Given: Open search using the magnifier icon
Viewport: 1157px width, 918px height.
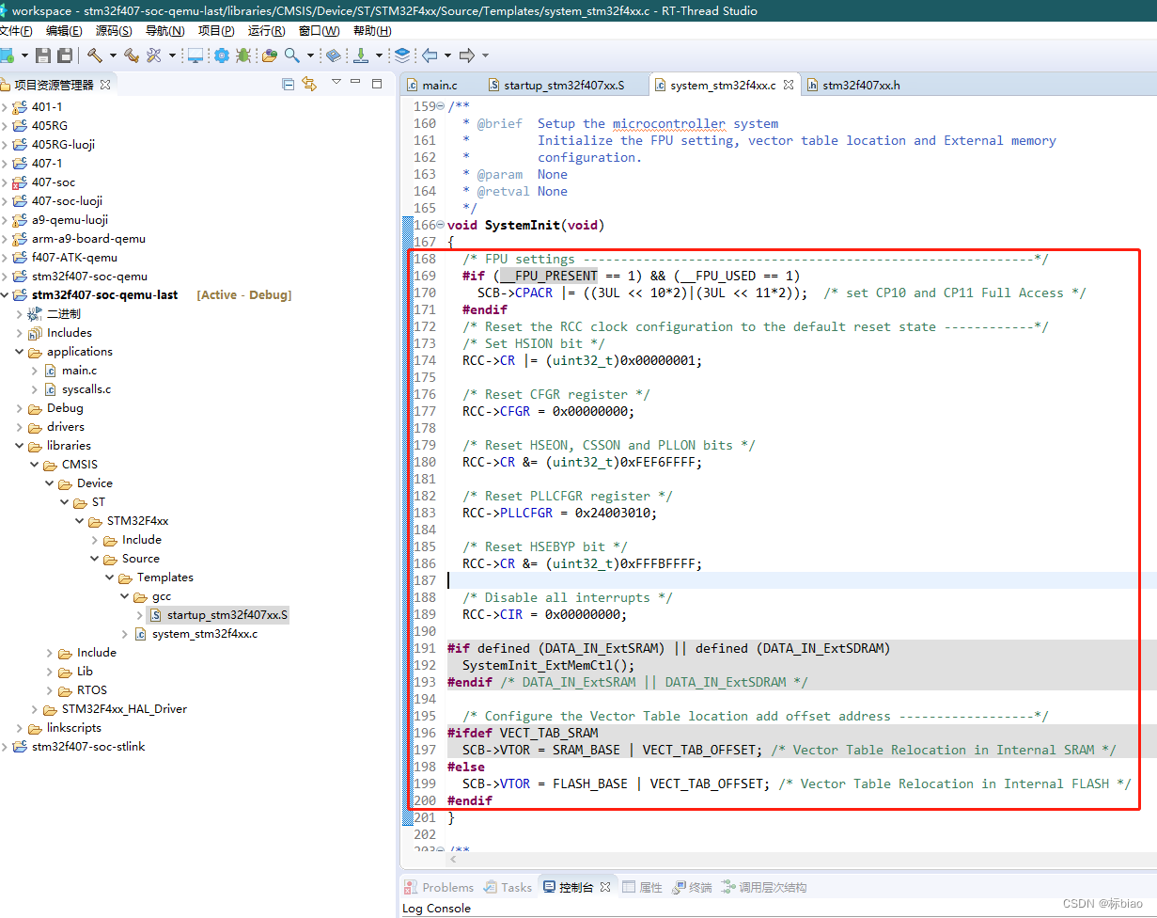Looking at the screenshot, I should click(289, 55).
